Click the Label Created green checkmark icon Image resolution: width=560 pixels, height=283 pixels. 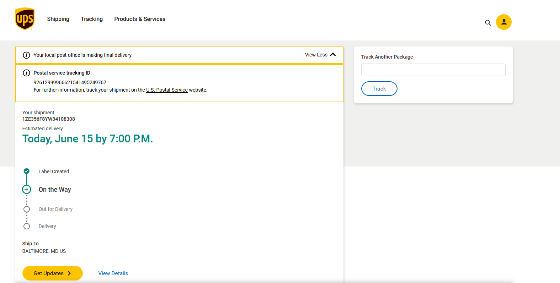[x=27, y=171]
